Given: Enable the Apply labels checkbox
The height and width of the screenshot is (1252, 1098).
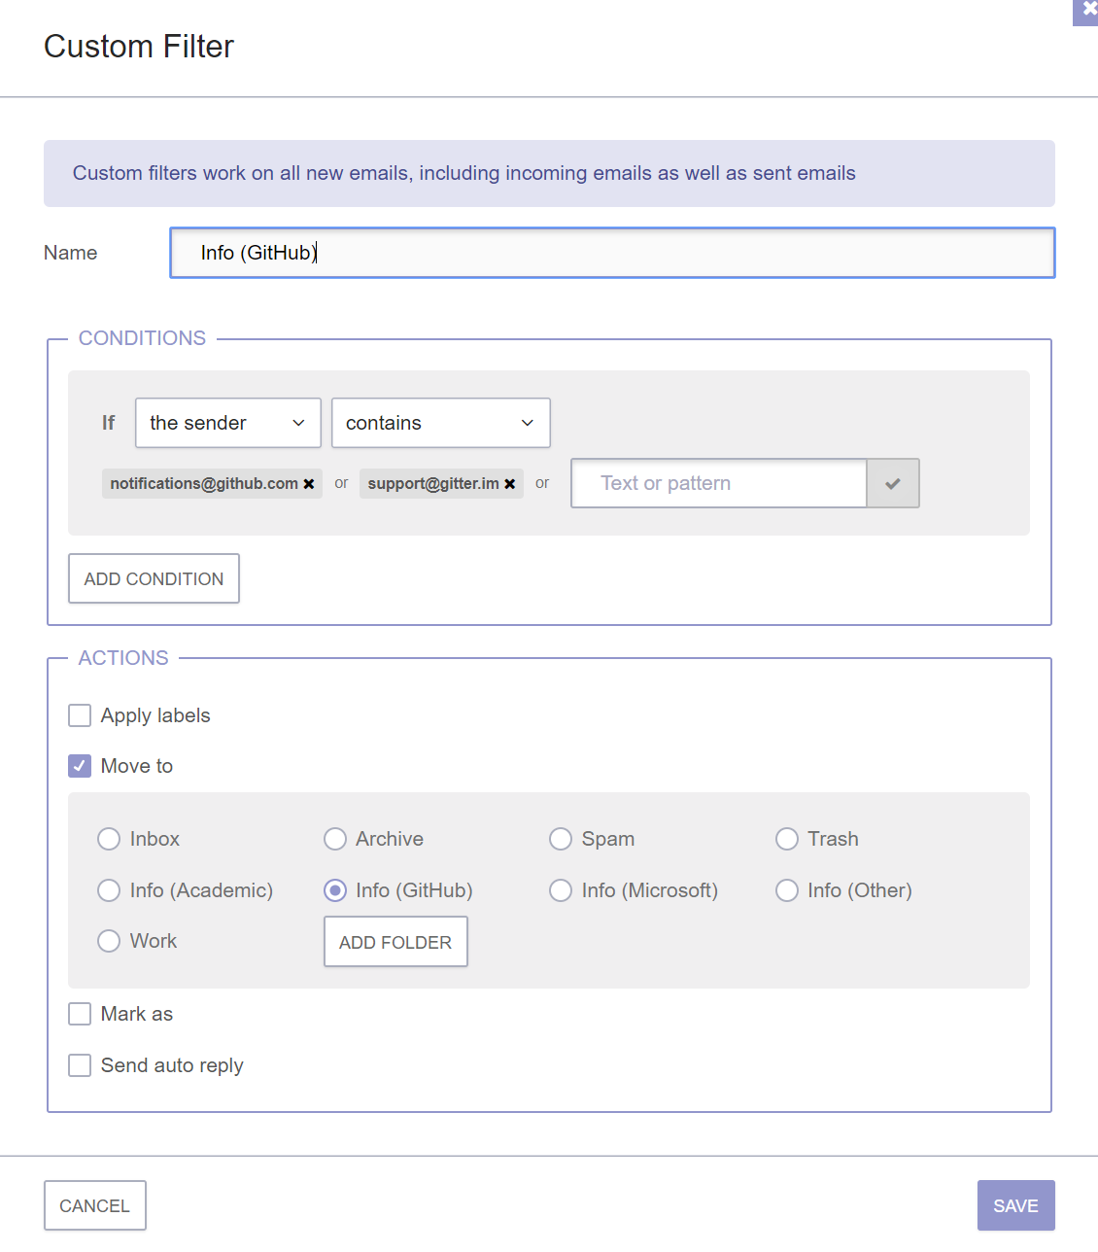Looking at the screenshot, I should (x=80, y=715).
